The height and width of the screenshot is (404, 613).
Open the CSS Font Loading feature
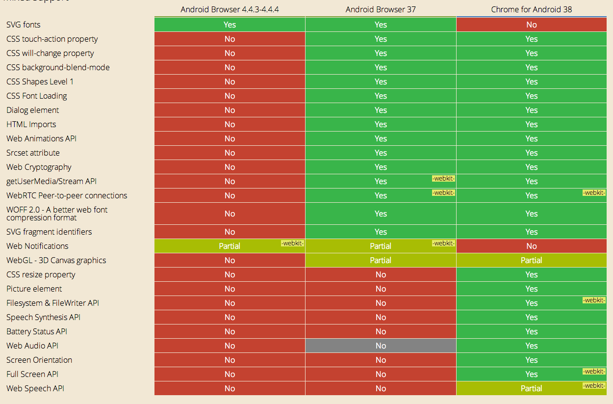[37, 96]
